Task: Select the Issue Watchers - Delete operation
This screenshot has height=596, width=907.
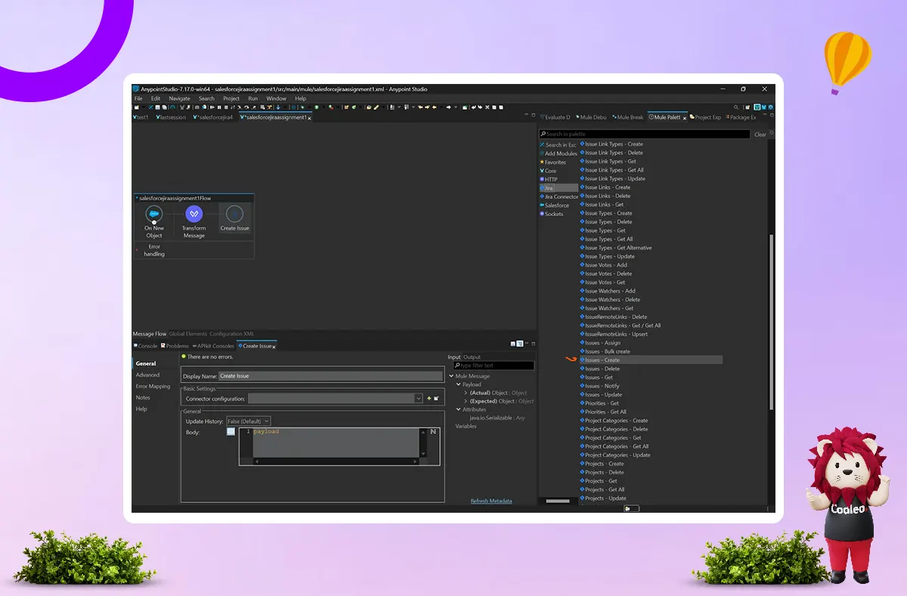Action: click(610, 300)
